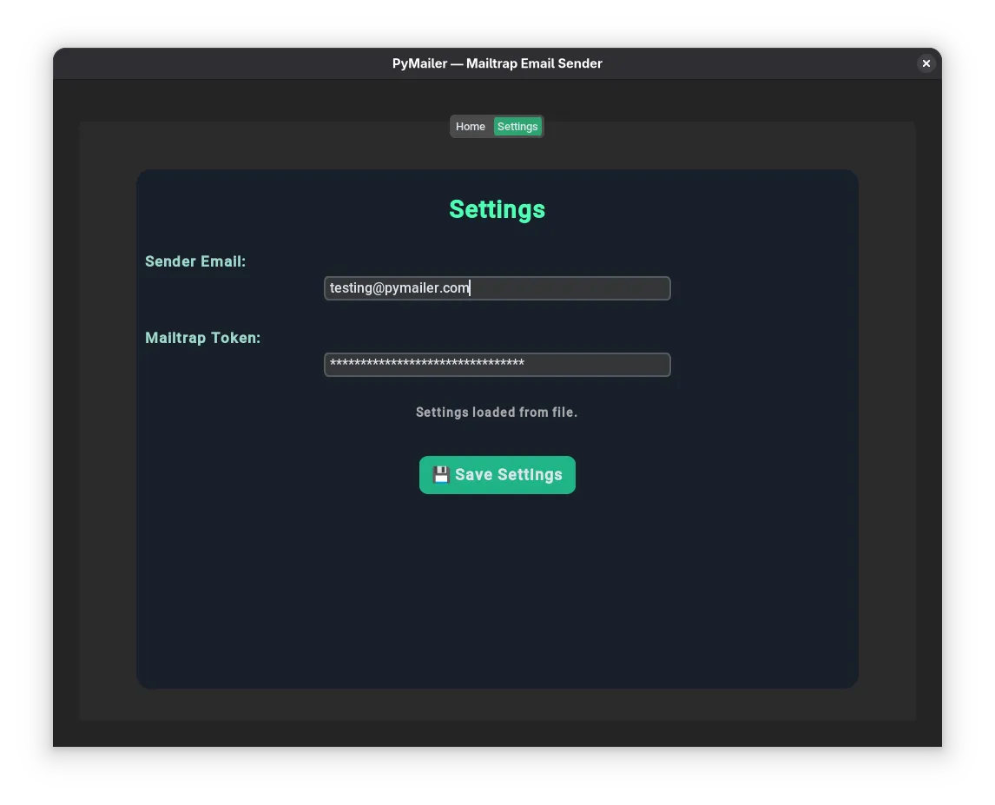Click the green Settings page heading
Screen dimensions: 995x805
(497, 208)
